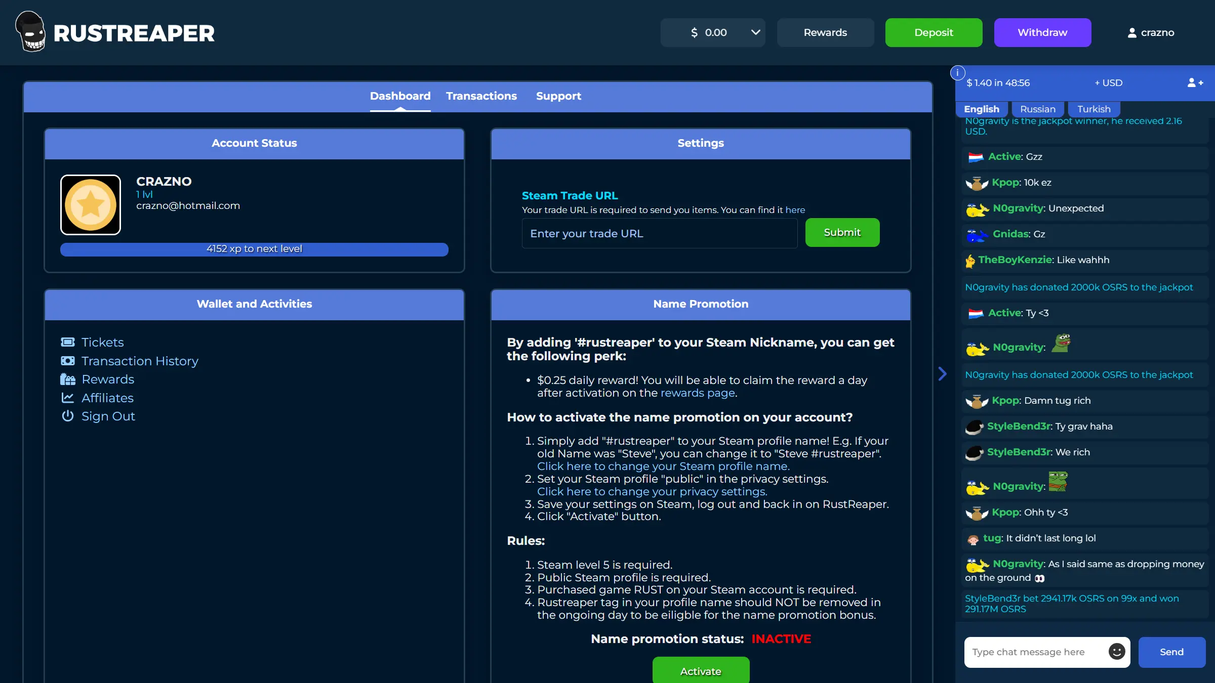Image resolution: width=1215 pixels, height=683 pixels.
Task: Focus the trade URL input field
Action: pyautogui.click(x=660, y=233)
